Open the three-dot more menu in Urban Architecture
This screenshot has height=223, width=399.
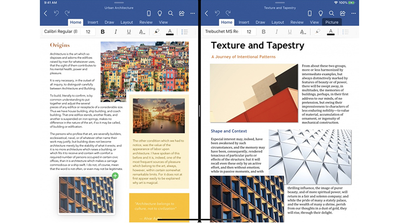coord(193,13)
